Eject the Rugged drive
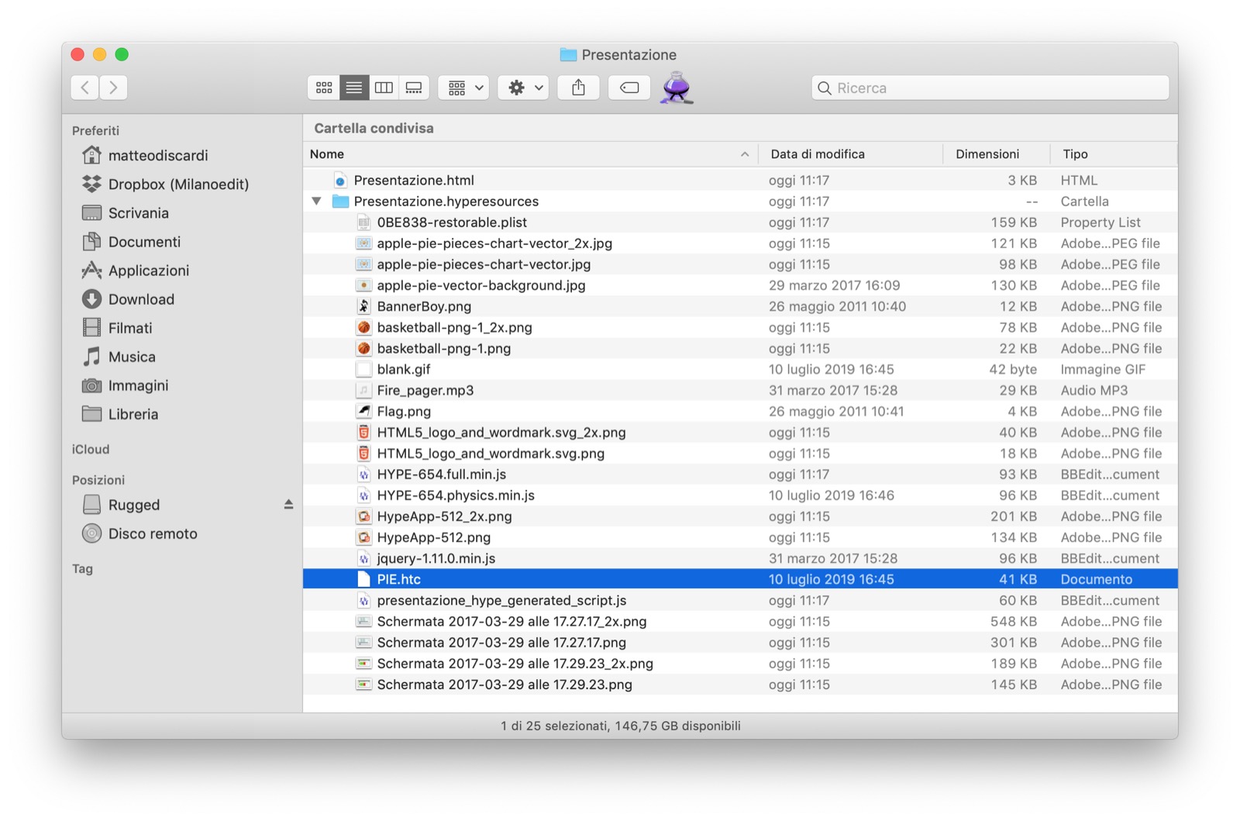This screenshot has height=821, width=1240. click(x=288, y=505)
